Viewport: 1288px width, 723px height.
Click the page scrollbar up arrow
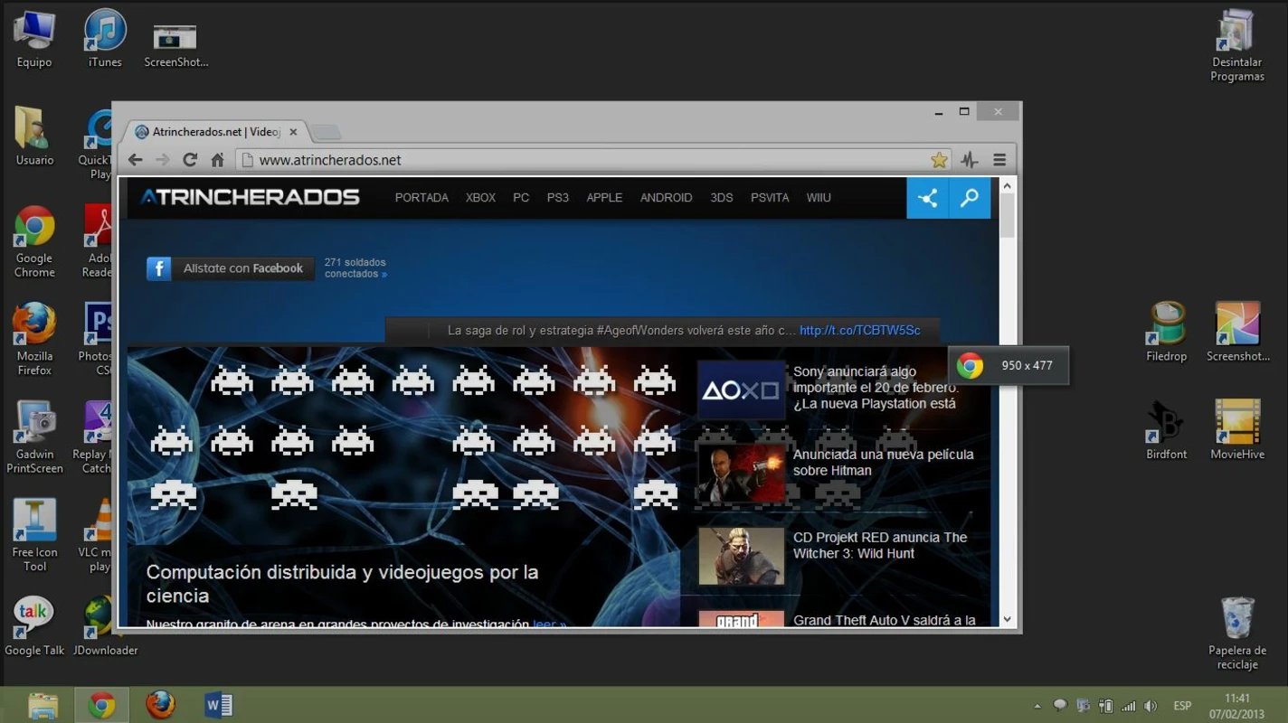[1008, 185]
